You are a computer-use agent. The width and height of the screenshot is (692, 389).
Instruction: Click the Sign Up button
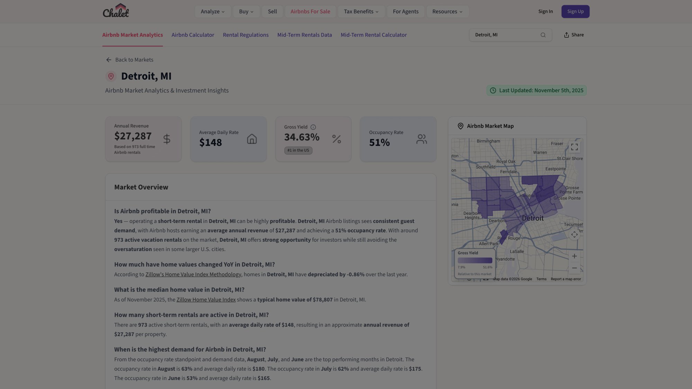click(x=575, y=11)
